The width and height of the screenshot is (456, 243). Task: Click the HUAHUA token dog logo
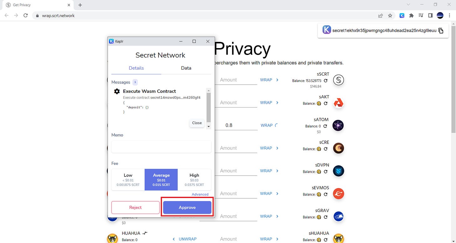[x=113, y=239]
